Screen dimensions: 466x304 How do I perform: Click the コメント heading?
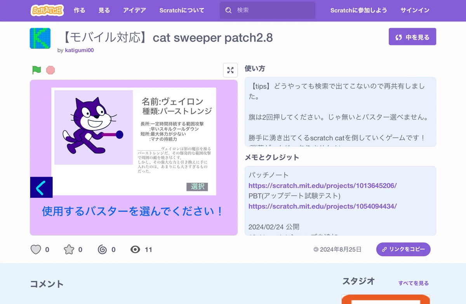pyautogui.click(x=47, y=284)
